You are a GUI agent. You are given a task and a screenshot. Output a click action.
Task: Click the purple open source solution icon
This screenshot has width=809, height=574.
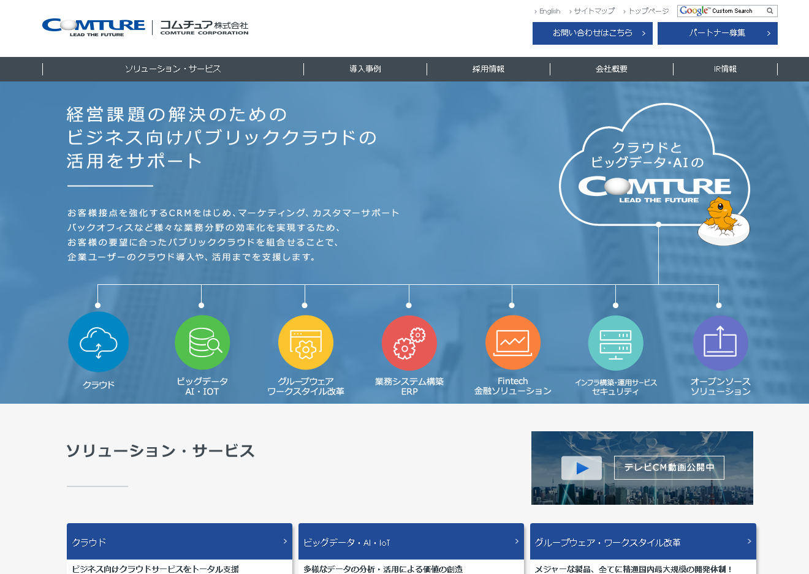pos(720,343)
